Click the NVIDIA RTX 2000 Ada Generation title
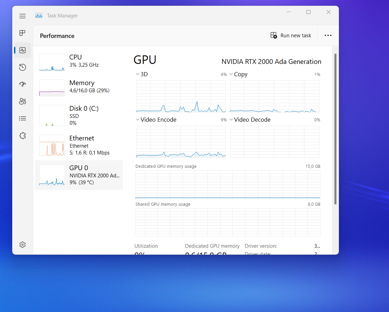 (x=271, y=62)
